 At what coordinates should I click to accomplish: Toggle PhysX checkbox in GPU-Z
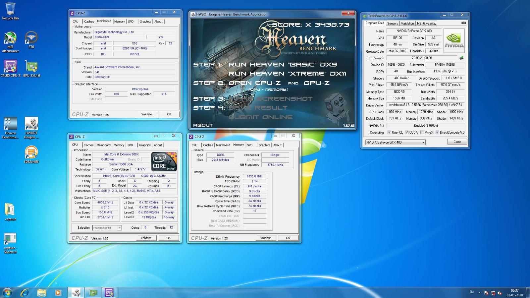[422, 132]
